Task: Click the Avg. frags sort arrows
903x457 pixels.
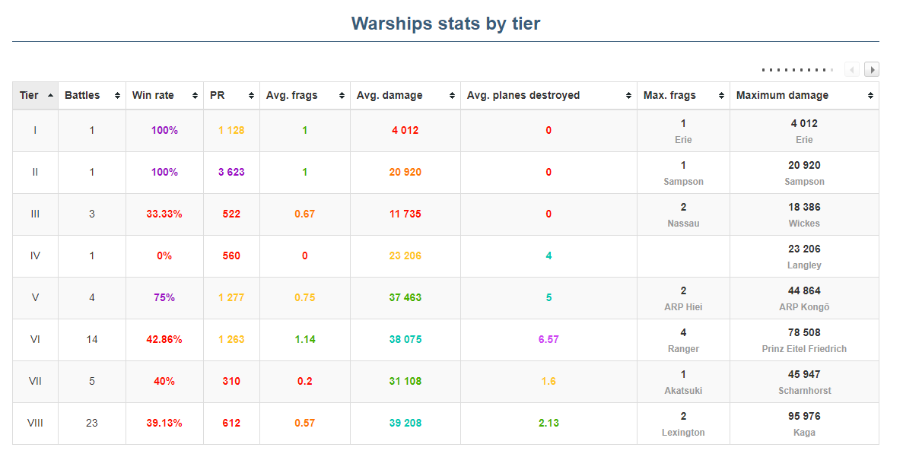Action: [x=342, y=96]
